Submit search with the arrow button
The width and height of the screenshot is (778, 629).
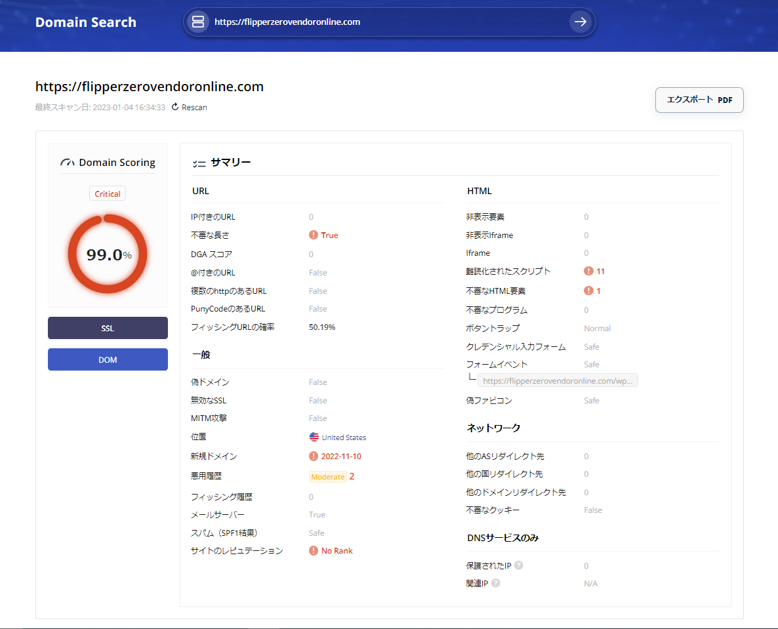click(x=580, y=22)
